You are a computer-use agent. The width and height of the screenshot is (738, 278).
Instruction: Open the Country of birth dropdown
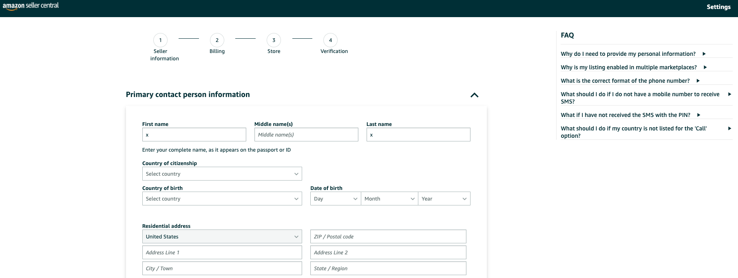[x=222, y=199]
